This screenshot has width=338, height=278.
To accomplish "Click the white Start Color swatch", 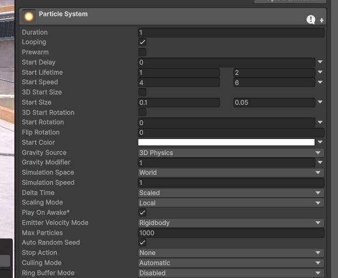I will tap(226, 143).
